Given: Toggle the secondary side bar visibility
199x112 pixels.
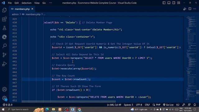Looking at the screenshot, I should (174, 3).
